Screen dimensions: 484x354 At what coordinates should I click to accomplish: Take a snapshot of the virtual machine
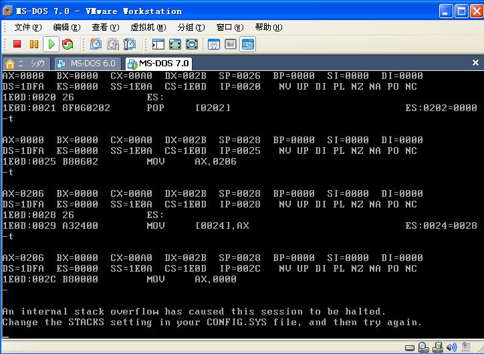click(96, 44)
